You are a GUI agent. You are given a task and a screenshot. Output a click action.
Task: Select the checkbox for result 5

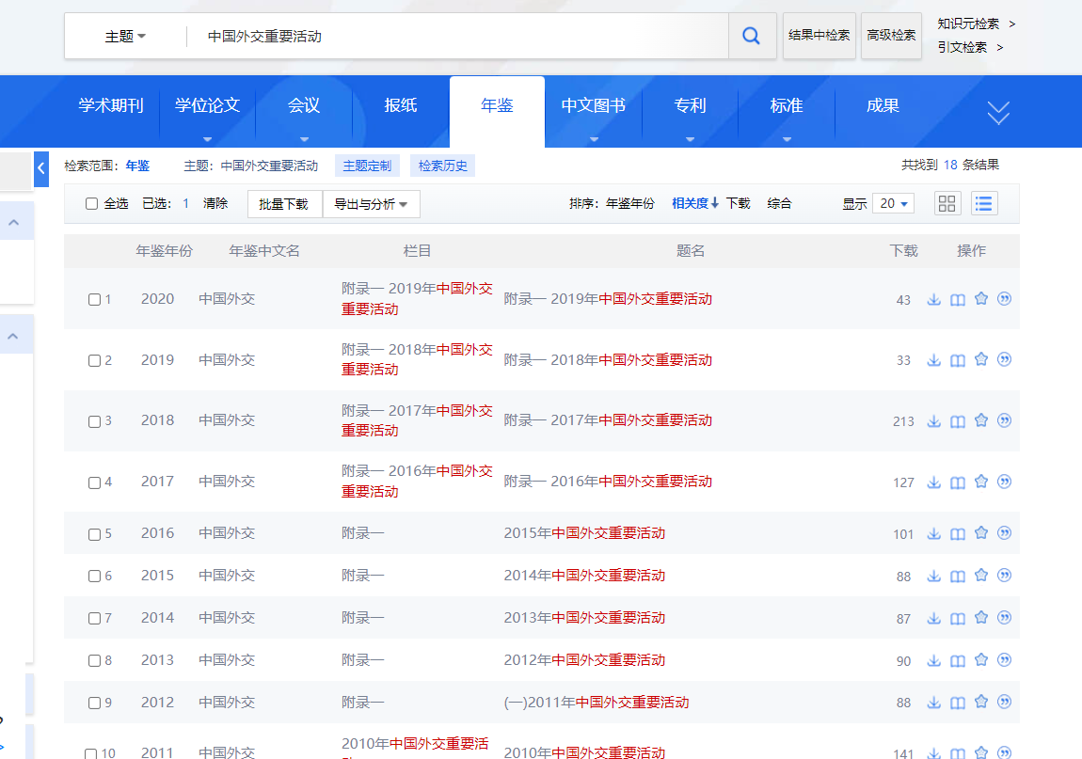94,534
